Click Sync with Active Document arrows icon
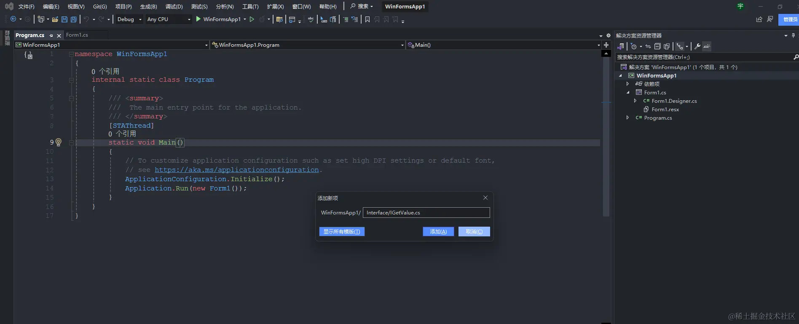Screen dimensions: 799x324 click(x=648, y=46)
